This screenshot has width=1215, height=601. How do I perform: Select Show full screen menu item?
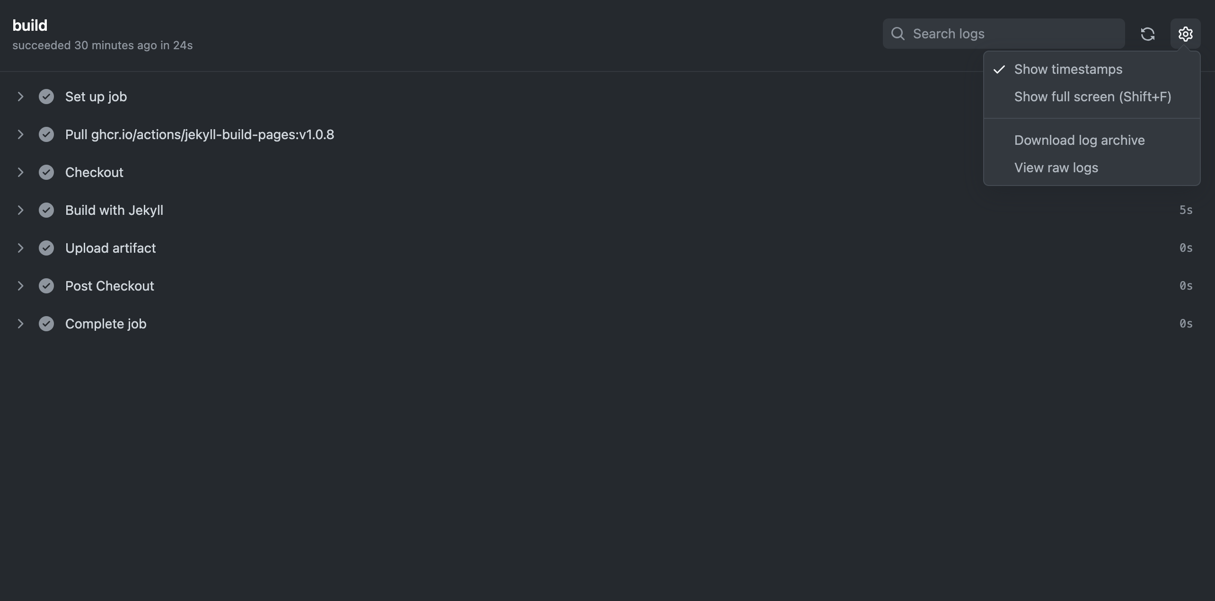click(x=1092, y=97)
